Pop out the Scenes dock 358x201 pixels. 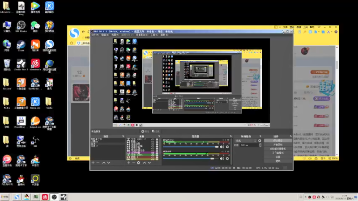(123, 136)
